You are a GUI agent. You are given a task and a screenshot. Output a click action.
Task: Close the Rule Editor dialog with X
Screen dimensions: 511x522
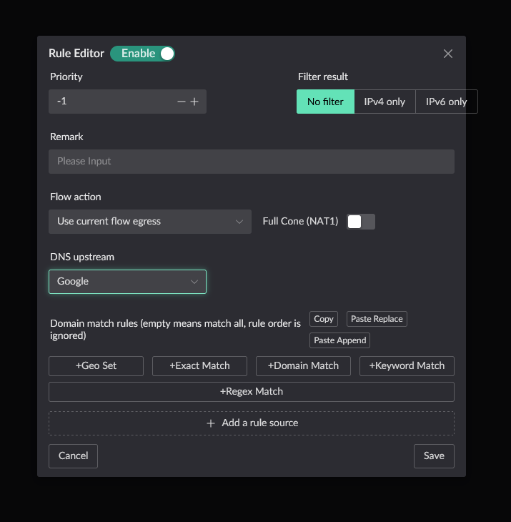pos(448,54)
